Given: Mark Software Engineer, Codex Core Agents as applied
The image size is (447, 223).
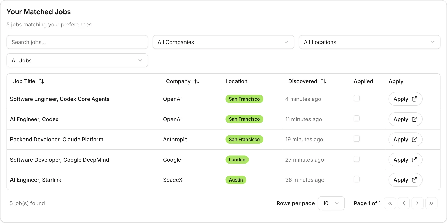Looking at the screenshot, I should [357, 98].
